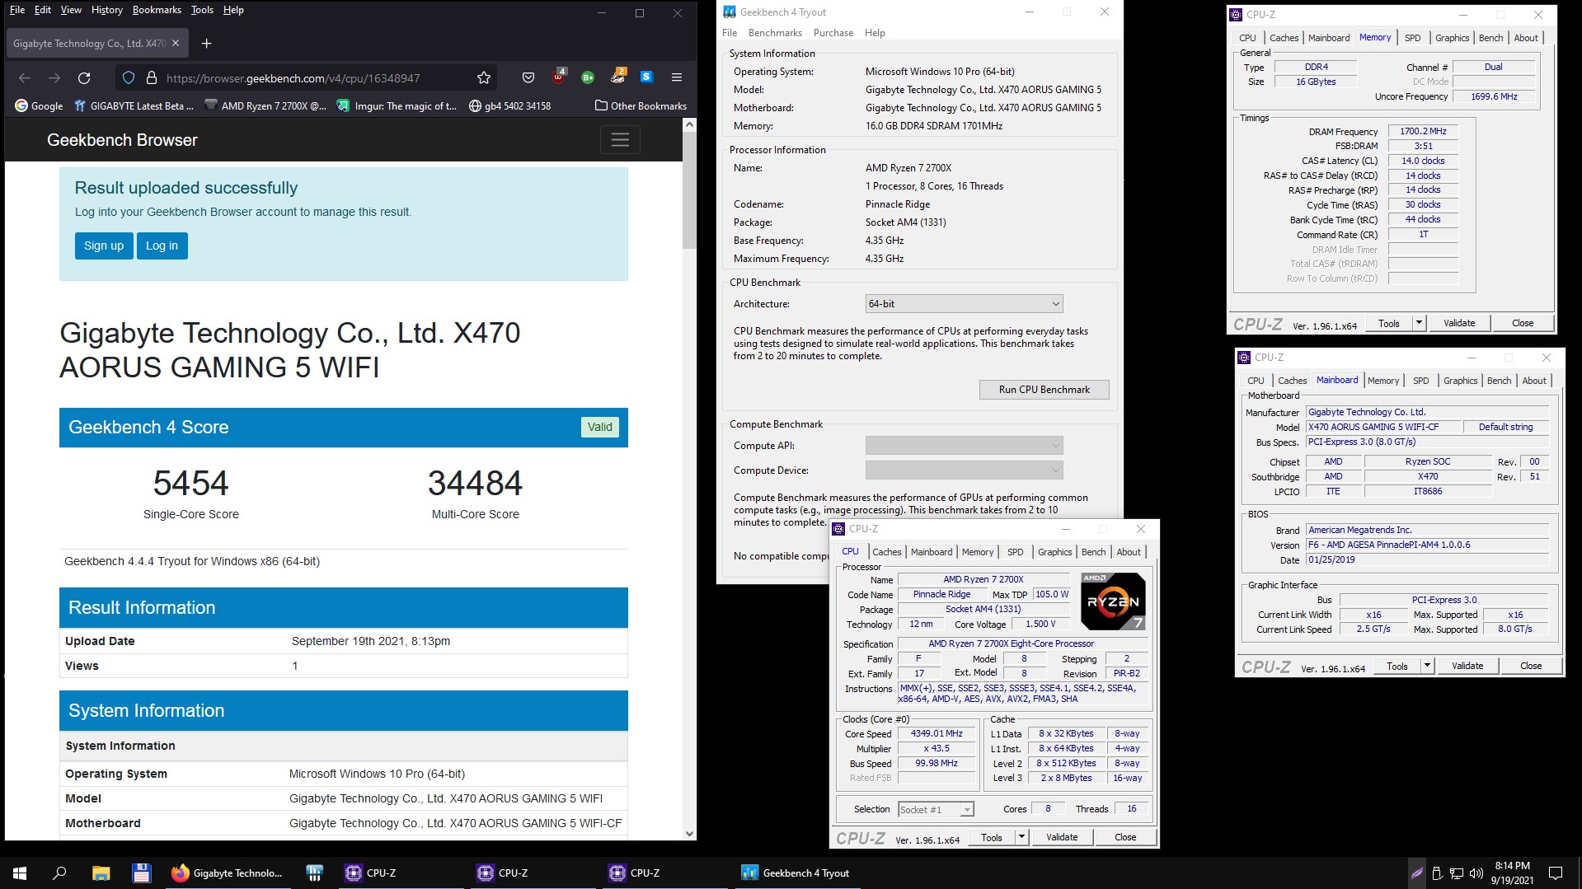This screenshot has height=889, width=1582.
Task: Open the Socket #1 selection dropdown
Action: pos(936,810)
